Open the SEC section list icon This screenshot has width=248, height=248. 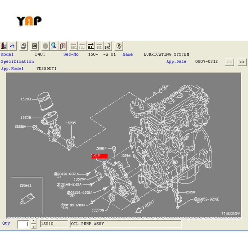tap(34, 46)
